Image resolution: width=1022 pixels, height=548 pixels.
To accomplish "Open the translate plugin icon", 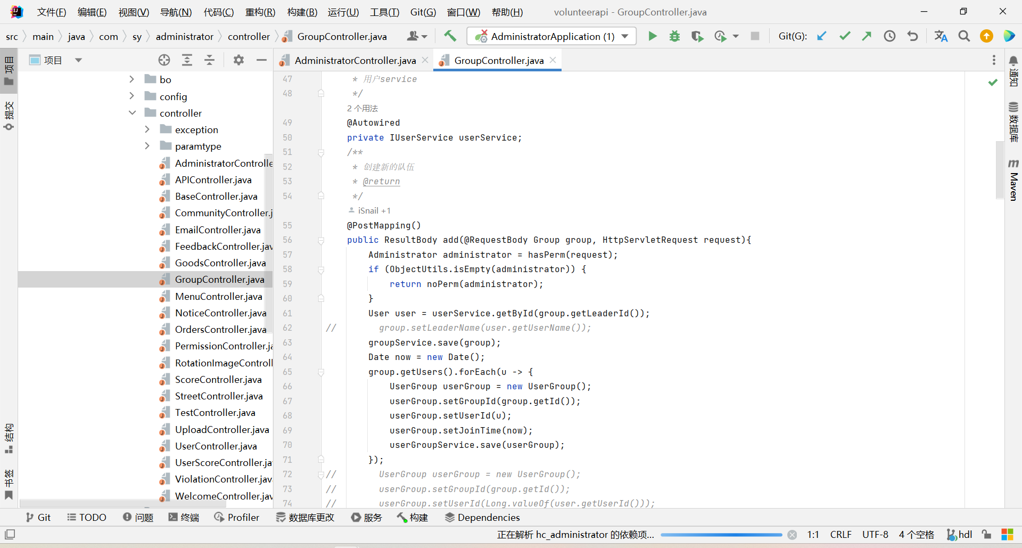I will click(941, 36).
